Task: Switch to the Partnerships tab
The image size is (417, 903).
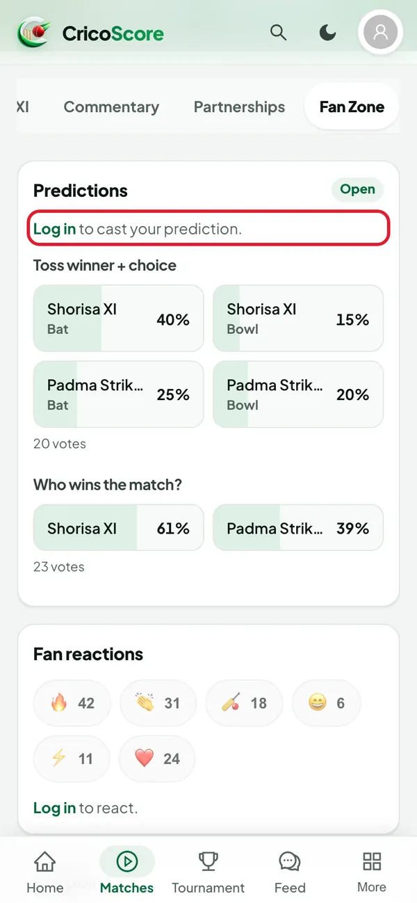Action: point(239,107)
